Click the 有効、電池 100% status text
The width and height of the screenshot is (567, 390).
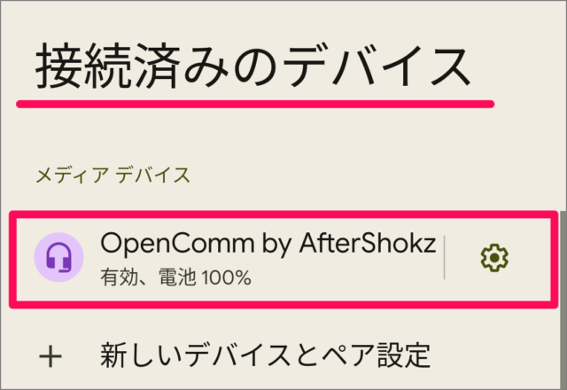[176, 278]
